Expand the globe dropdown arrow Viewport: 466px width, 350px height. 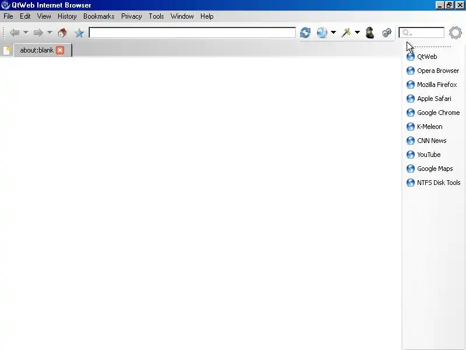point(333,32)
